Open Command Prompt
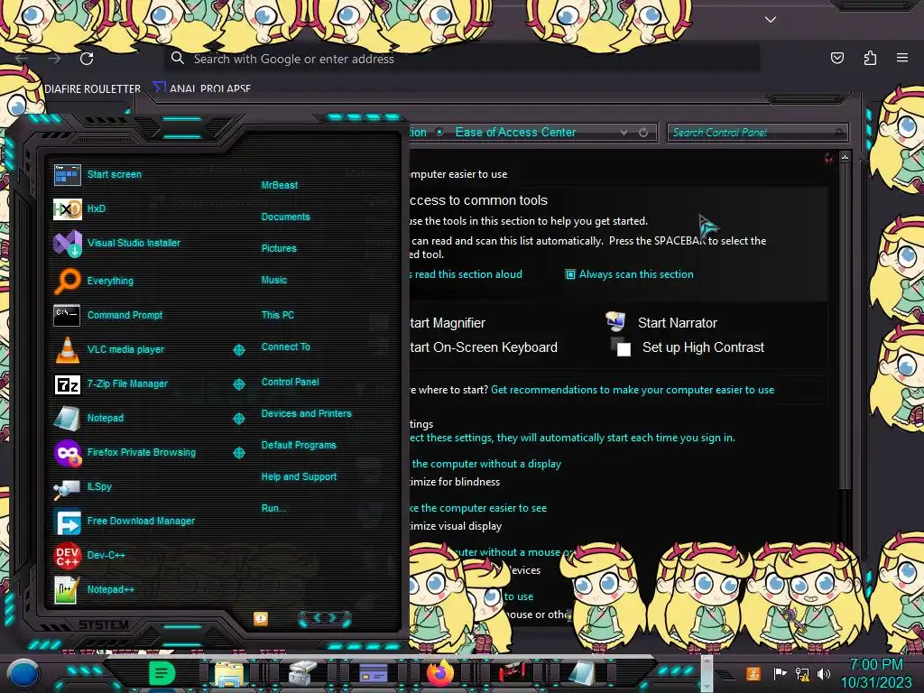This screenshot has height=693, width=924. [108, 315]
